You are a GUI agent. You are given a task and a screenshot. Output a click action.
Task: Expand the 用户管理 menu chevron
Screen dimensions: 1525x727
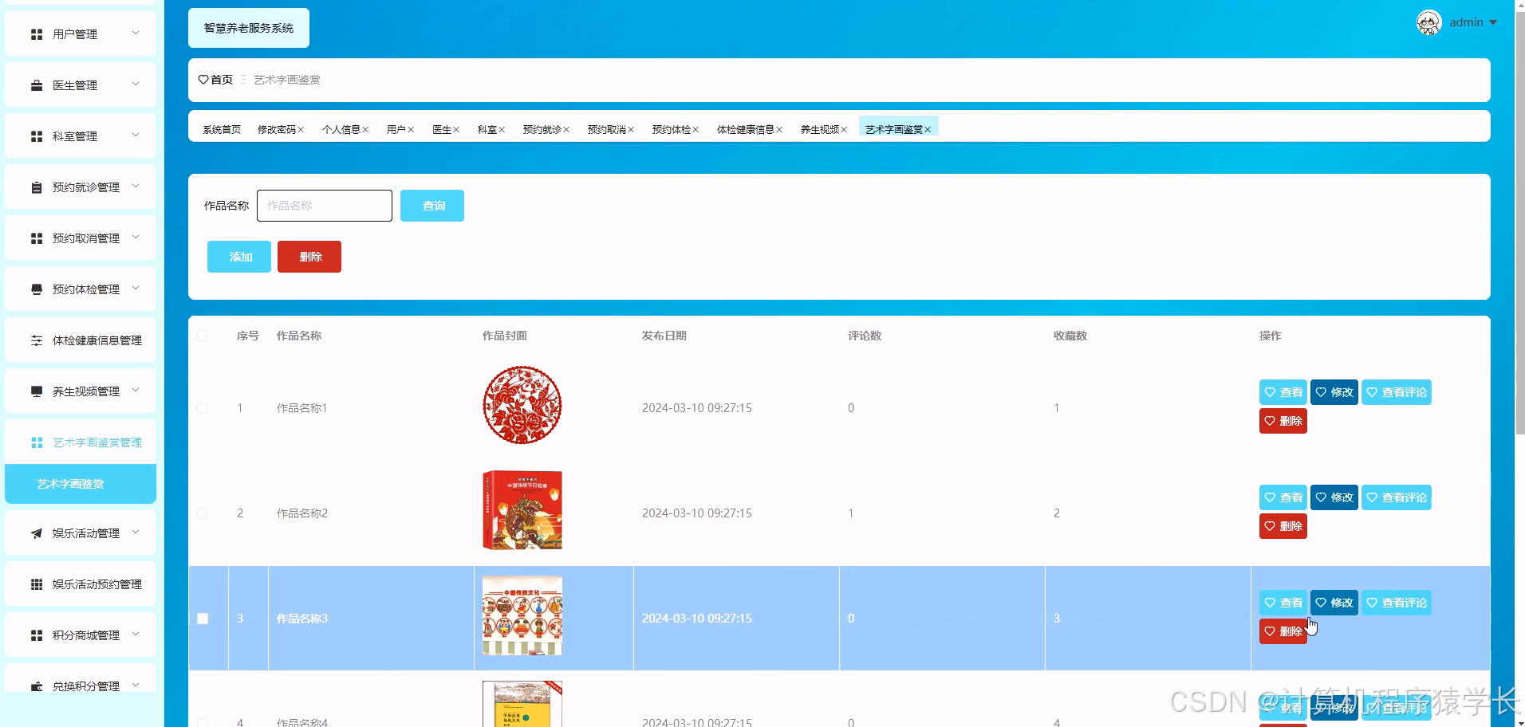coord(136,33)
